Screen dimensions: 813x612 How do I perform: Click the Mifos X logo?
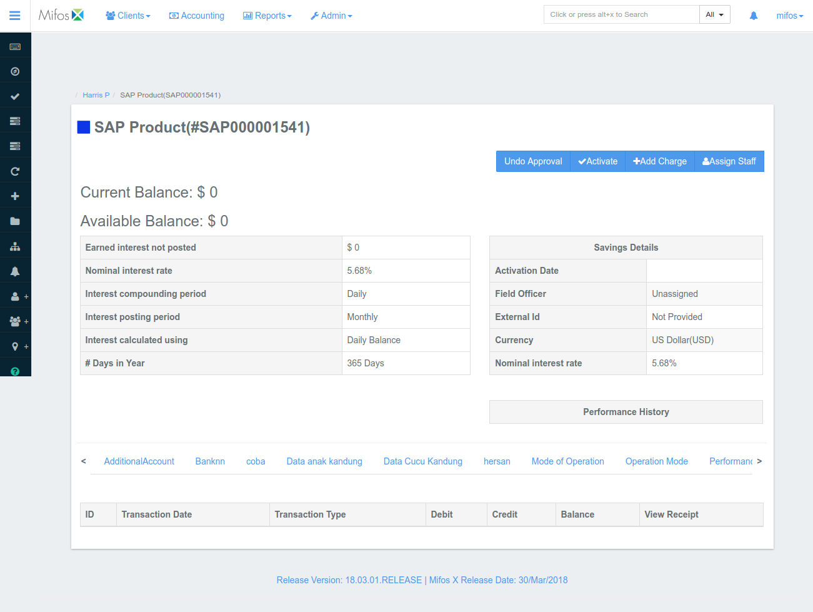pyautogui.click(x=61, y=14)
